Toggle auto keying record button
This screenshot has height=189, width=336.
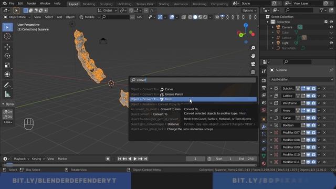[108, 159]
